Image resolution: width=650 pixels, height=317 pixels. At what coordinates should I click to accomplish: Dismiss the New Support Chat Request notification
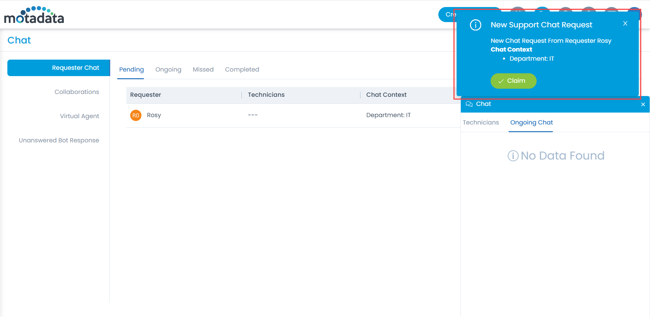click(x=625, y=23)
